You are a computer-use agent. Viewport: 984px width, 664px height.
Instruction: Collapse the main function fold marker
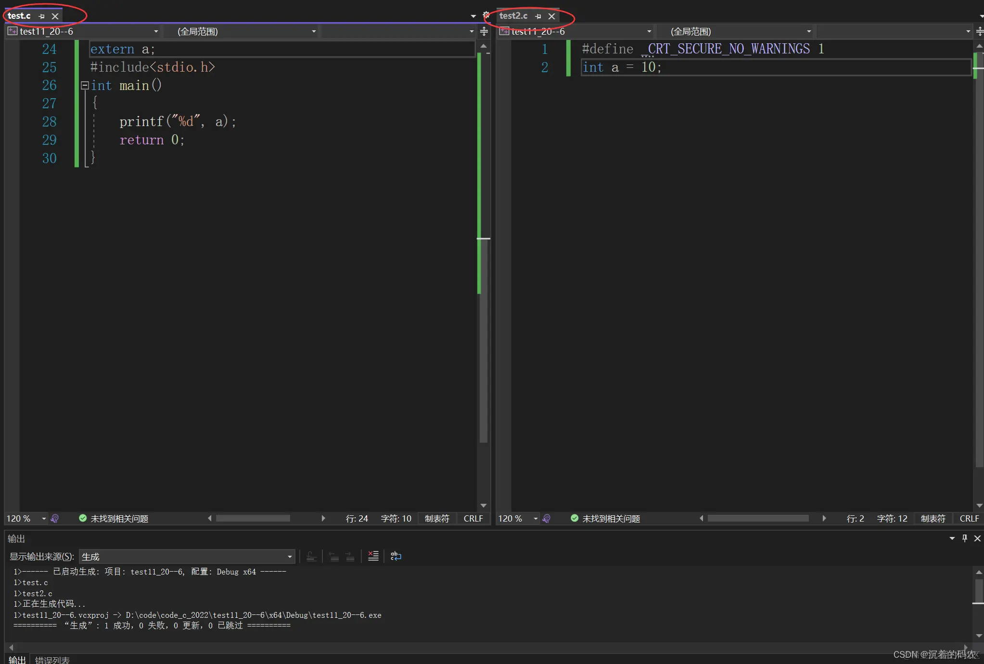[85, 86]
